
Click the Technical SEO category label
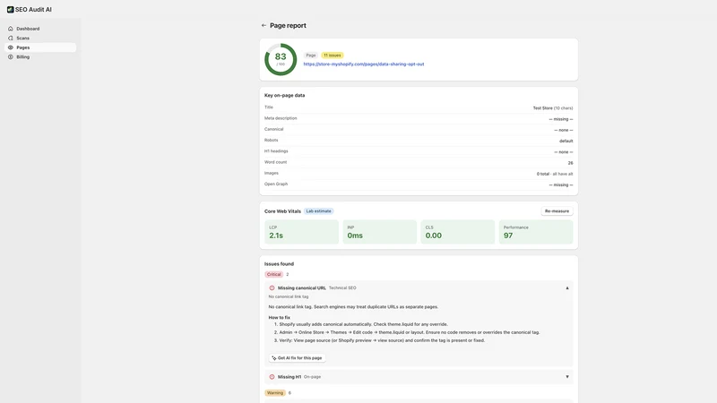(x=342, y=287)
